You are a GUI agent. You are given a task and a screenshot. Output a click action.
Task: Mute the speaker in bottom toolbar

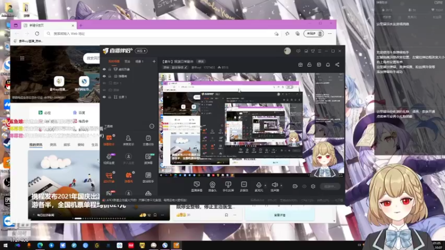click(274, 186)
